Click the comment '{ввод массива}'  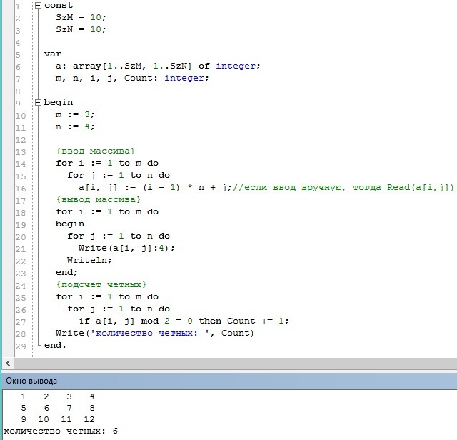point(95,151)
